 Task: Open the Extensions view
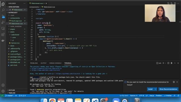tap(3, 34)
